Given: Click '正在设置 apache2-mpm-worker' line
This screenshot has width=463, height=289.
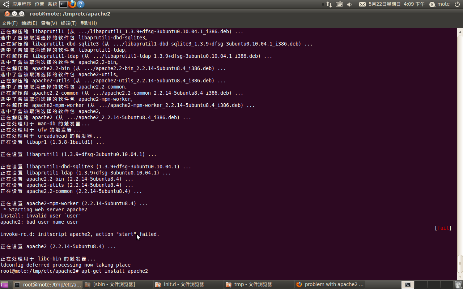Looking at the screenshot, I should click(x=74, y=203).
